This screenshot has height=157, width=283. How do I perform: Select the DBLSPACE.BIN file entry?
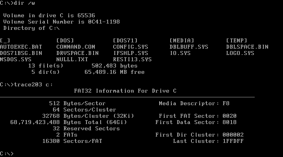tap(247, 47)
